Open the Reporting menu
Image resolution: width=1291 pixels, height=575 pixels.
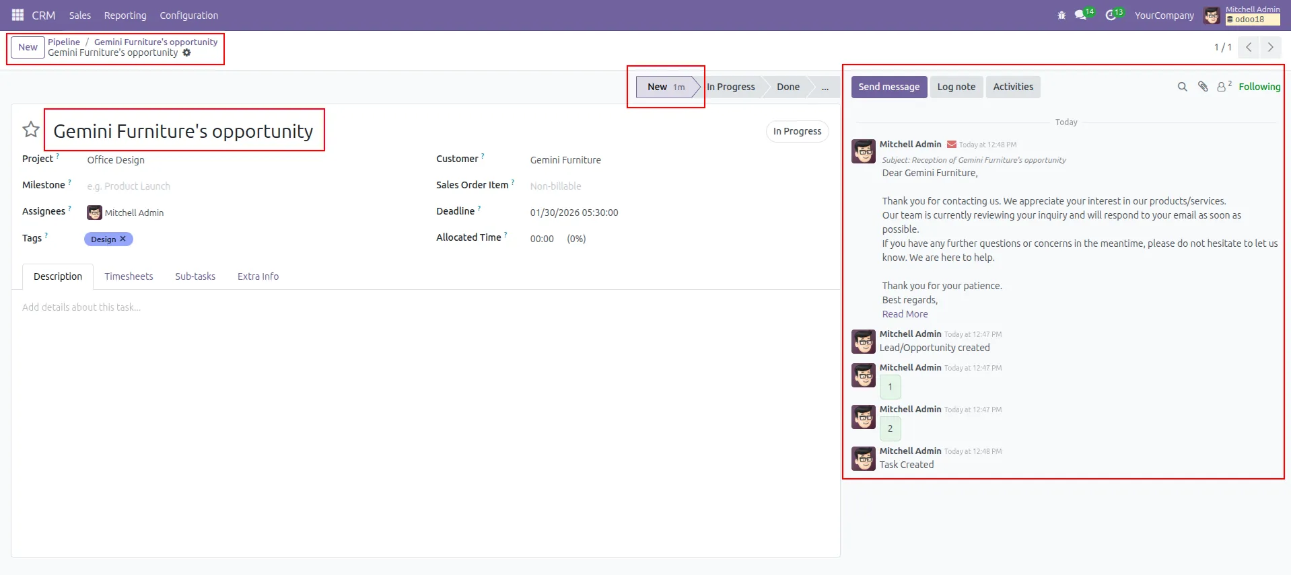[125, 15]
